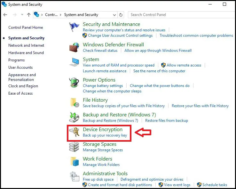Screen dimensions: 236x189
Task: Select Hardware and Sound category
Action: coord(26,53)
